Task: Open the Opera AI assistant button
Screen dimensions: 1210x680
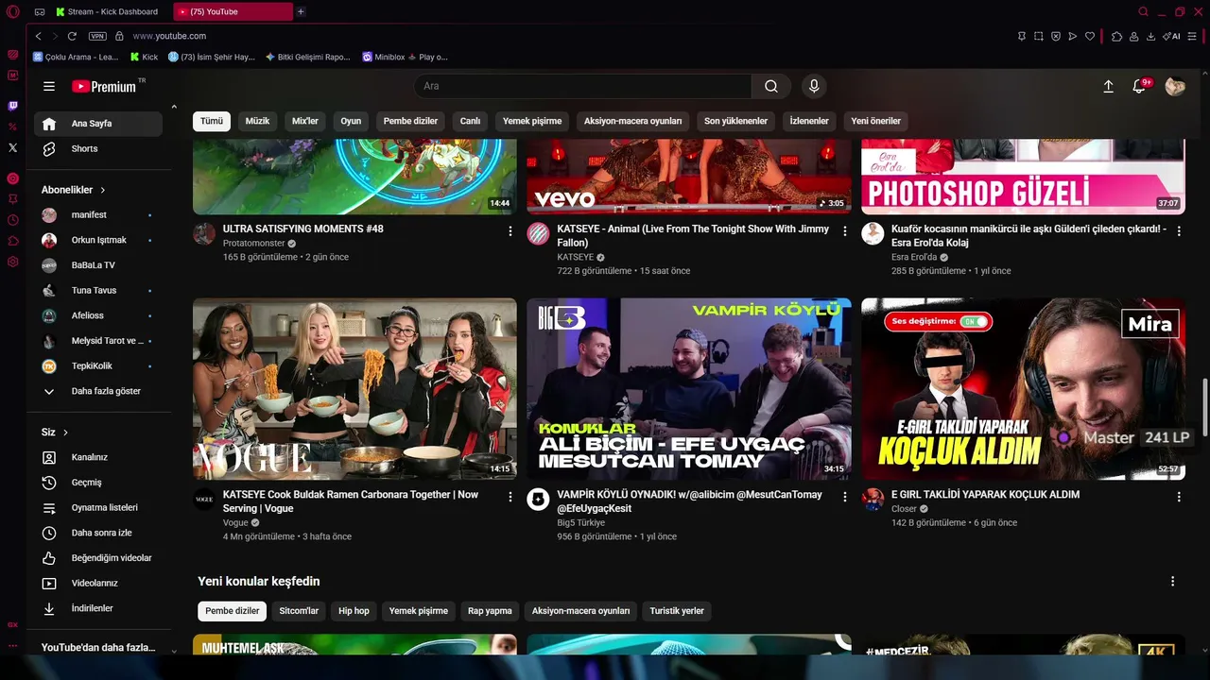Action: pyautogui.click(x=1172, y=36)
